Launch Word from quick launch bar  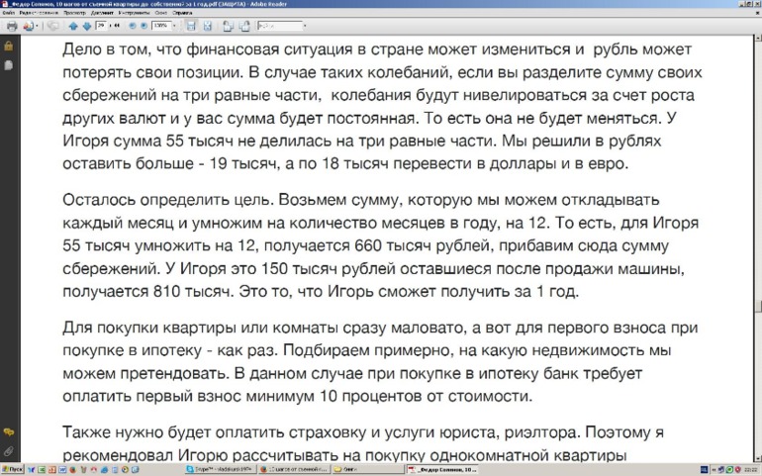[62, 470]
